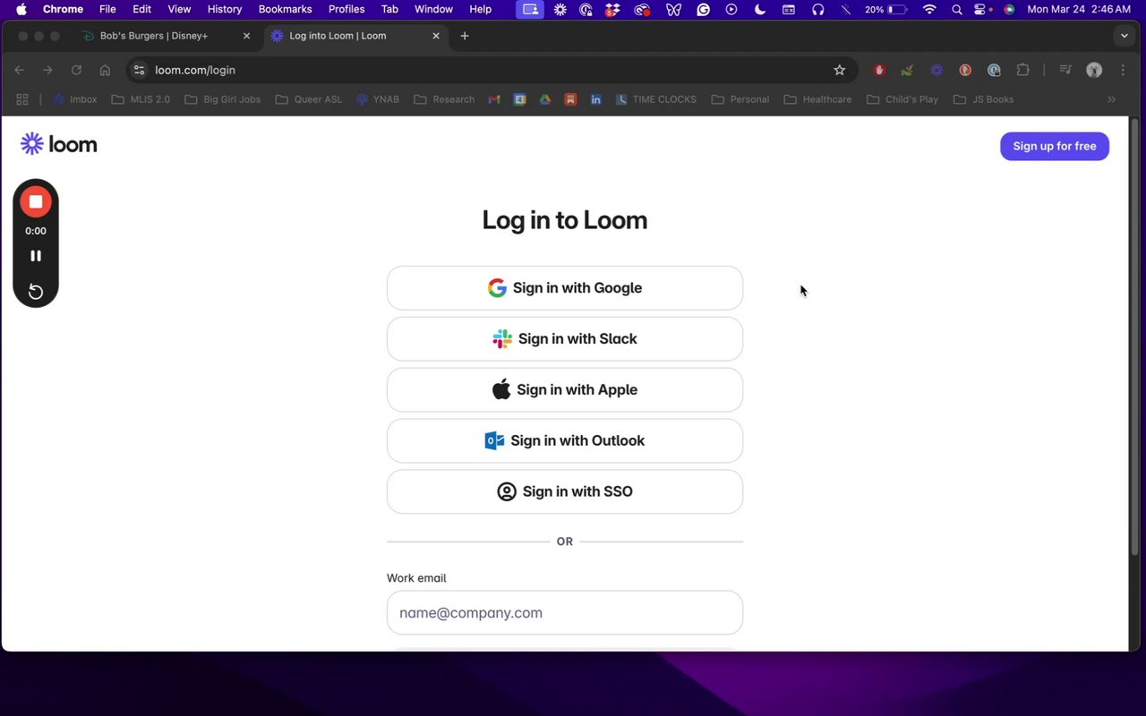Click the page vertical scrollbar
Viewport: 1146px width, 716px height.
coord(1135,336)
